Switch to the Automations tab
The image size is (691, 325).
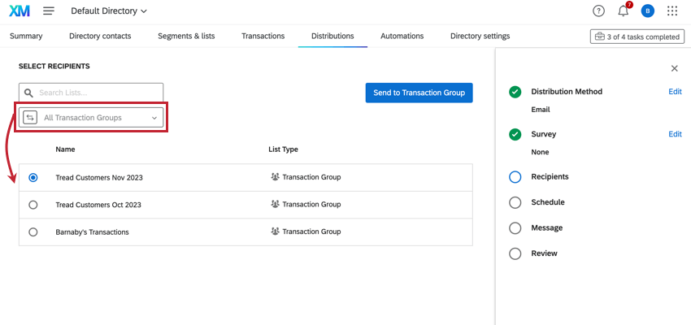402,37
